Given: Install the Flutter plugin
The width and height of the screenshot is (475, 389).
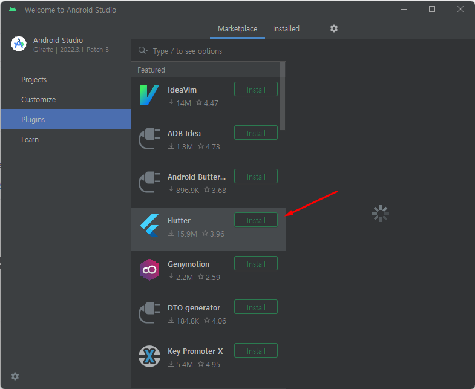Looking at the screenshot, I should click(256, 220).
